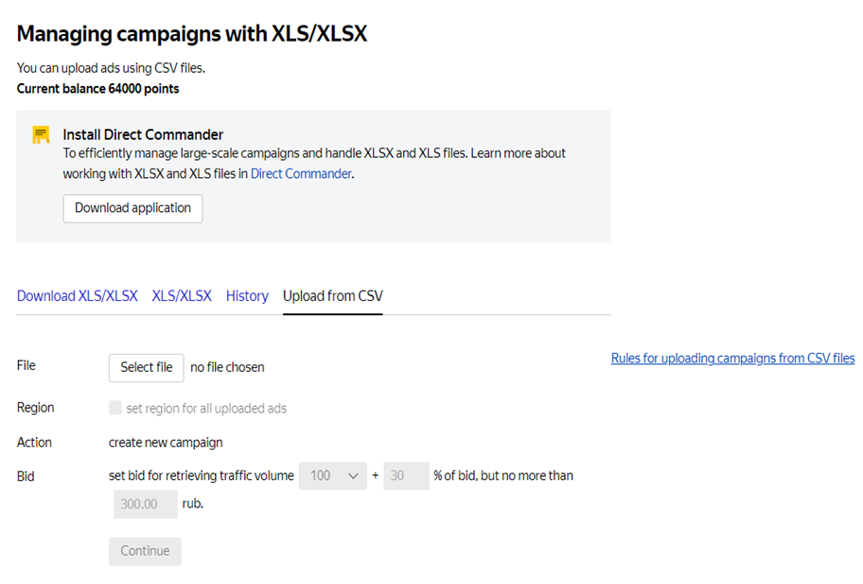Click the maximum bid field showing 300.00
Viewport: 863px width, 584px height.
pos(145,504)
